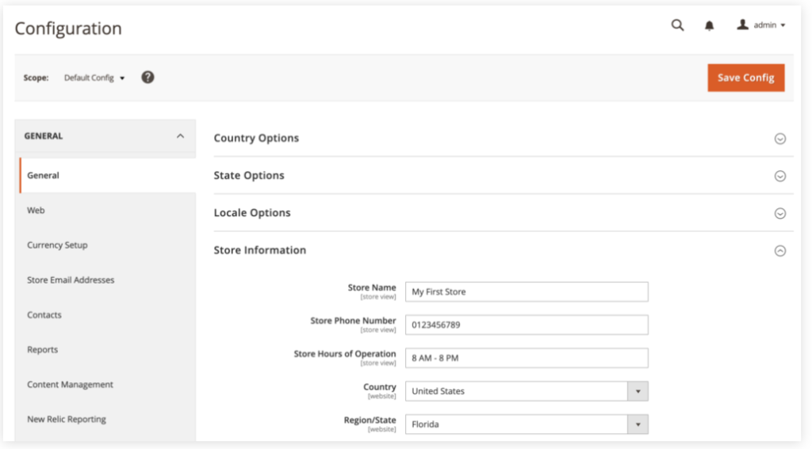This screenshot has height=449, width=812.
Task: Click the Scope: label
Action: (36, 78)
